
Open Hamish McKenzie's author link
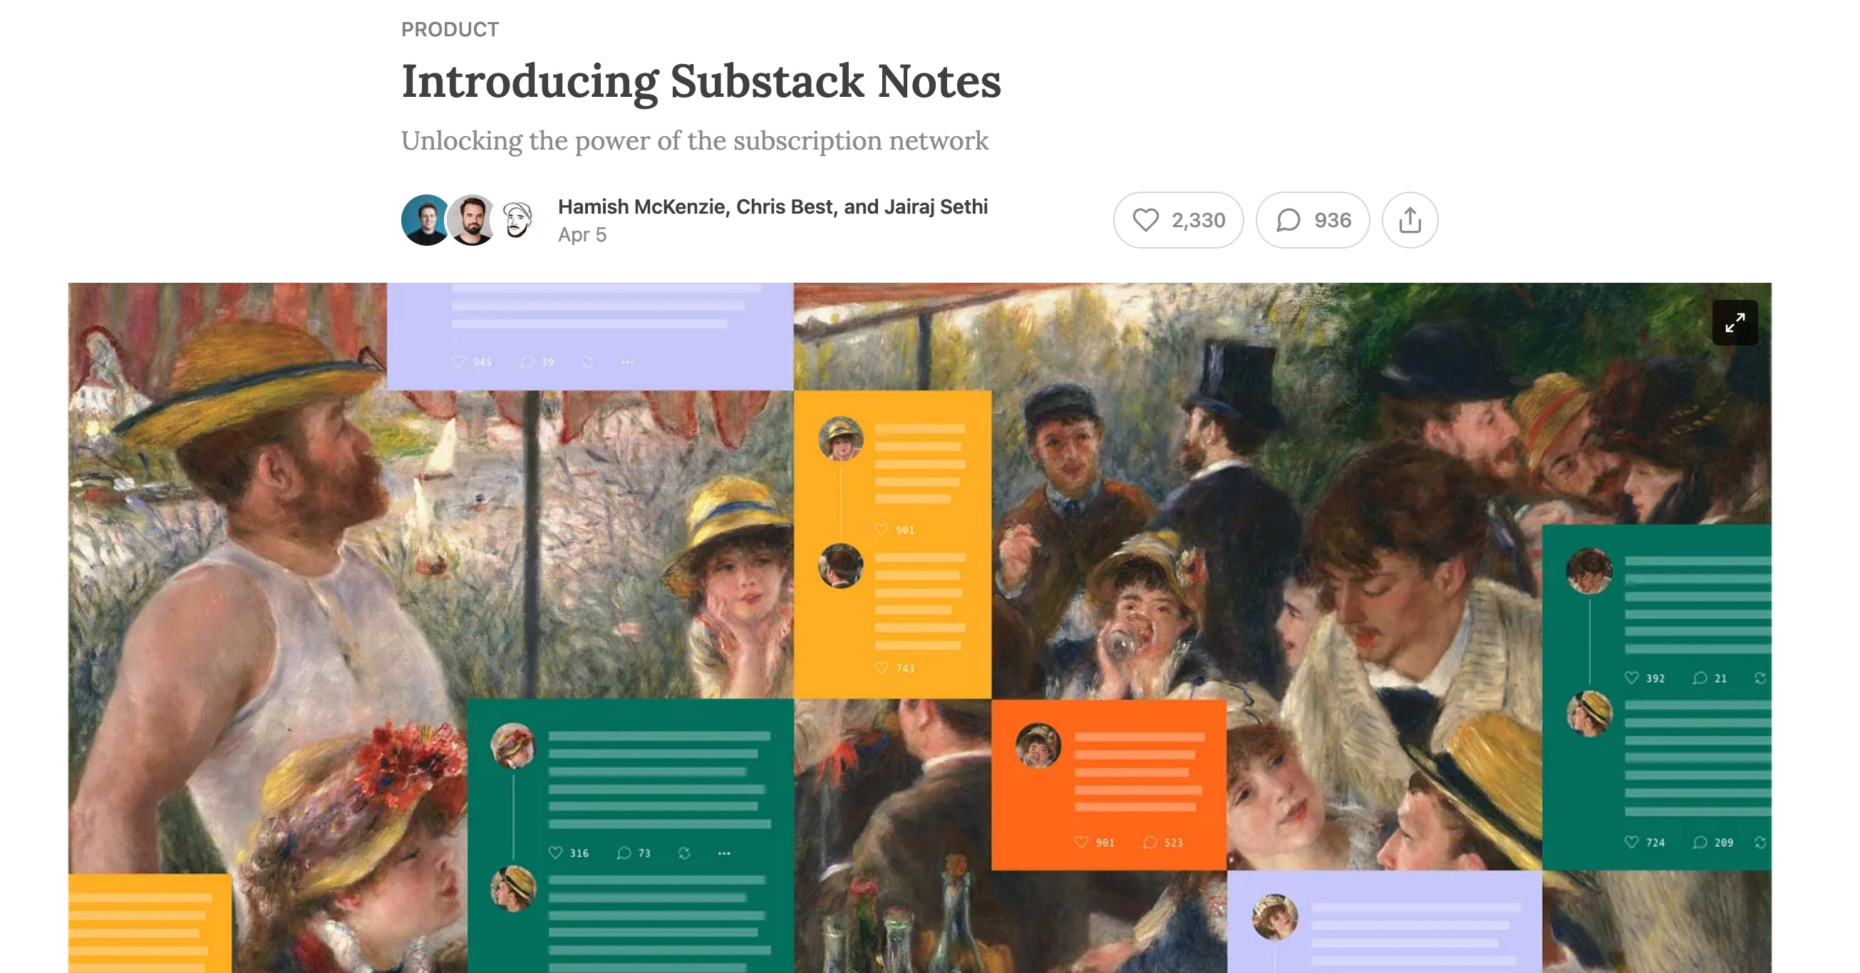tap(644, 207)
